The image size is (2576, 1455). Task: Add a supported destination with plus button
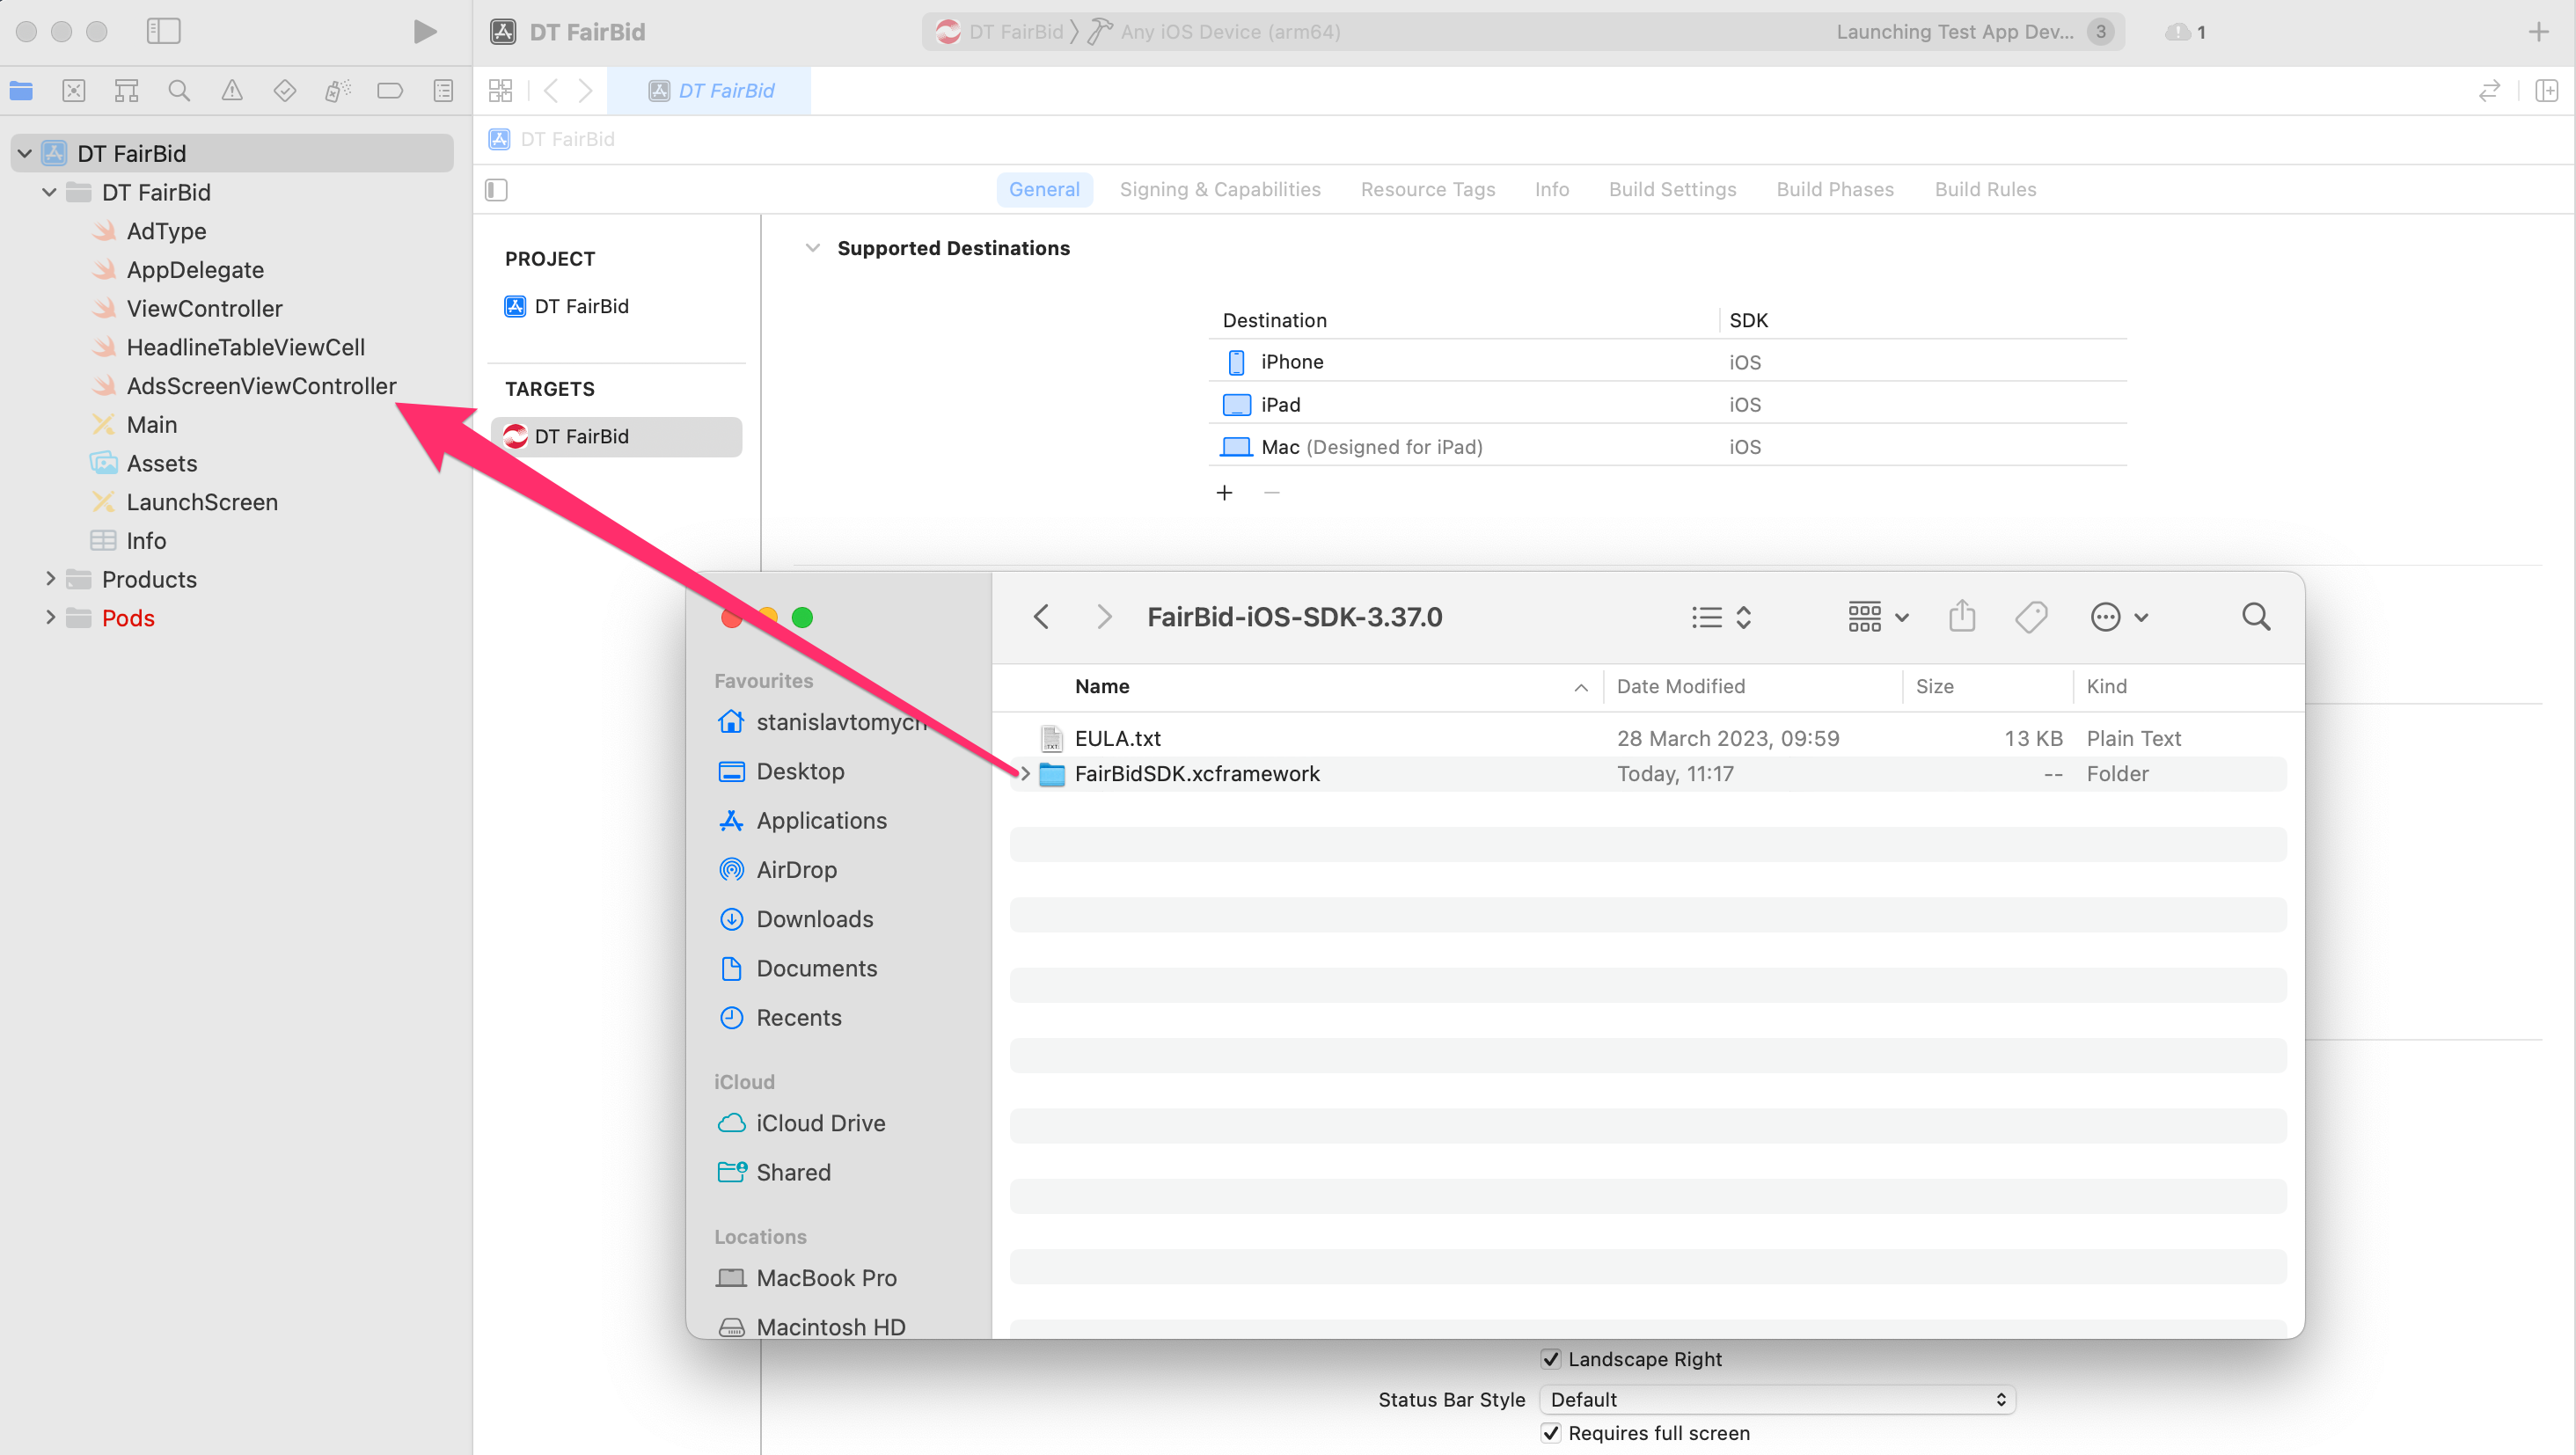[x=1225, y=492]
